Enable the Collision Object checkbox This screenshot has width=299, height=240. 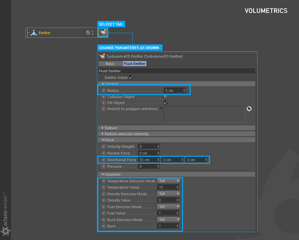click(x=165, y=97)
